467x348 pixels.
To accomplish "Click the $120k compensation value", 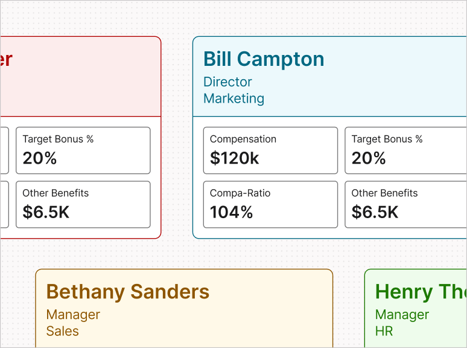I will [234, 158].
